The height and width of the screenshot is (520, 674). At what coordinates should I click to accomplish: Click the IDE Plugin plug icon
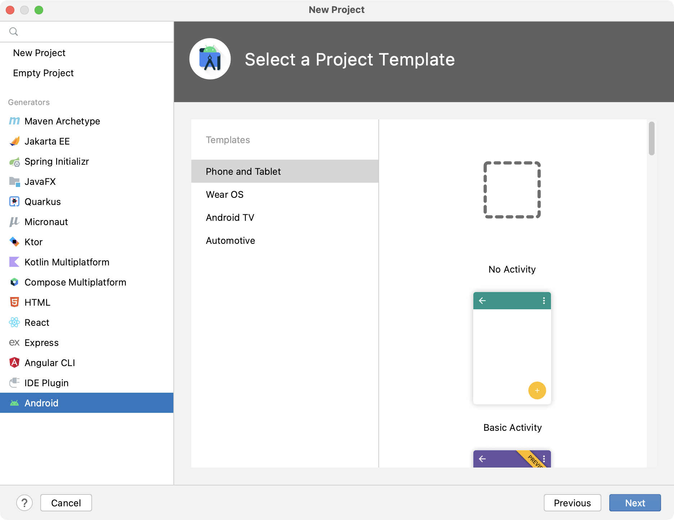click(x=14, y=383)
